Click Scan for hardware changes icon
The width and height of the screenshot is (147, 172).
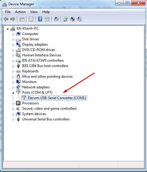[x=56, y=19]
